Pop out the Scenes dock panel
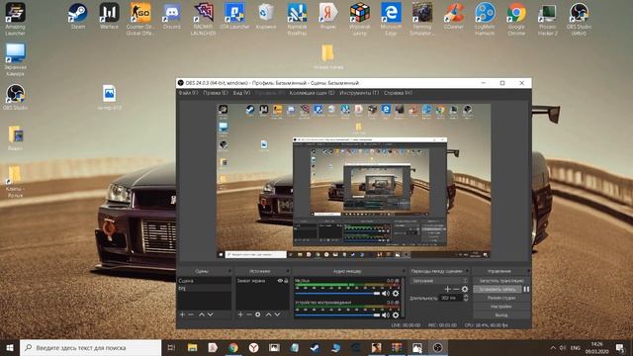The image size is (633, 356). coord(229,271)
